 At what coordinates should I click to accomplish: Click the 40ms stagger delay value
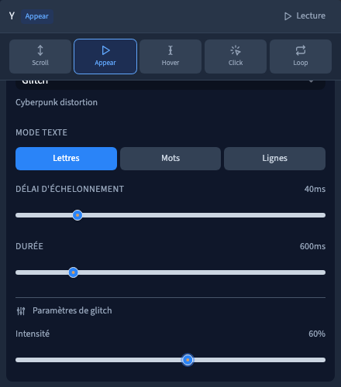(x=315, y=189)
